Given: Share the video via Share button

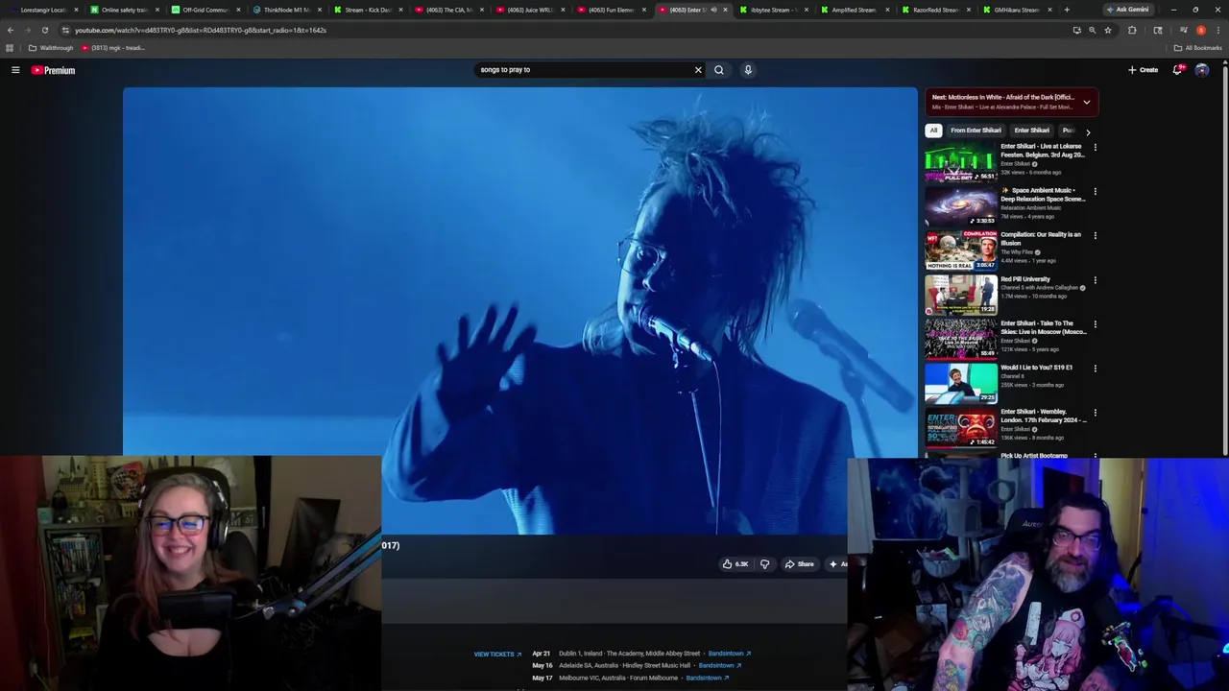Looking at the screenshot, I should [x=799, y=564].
